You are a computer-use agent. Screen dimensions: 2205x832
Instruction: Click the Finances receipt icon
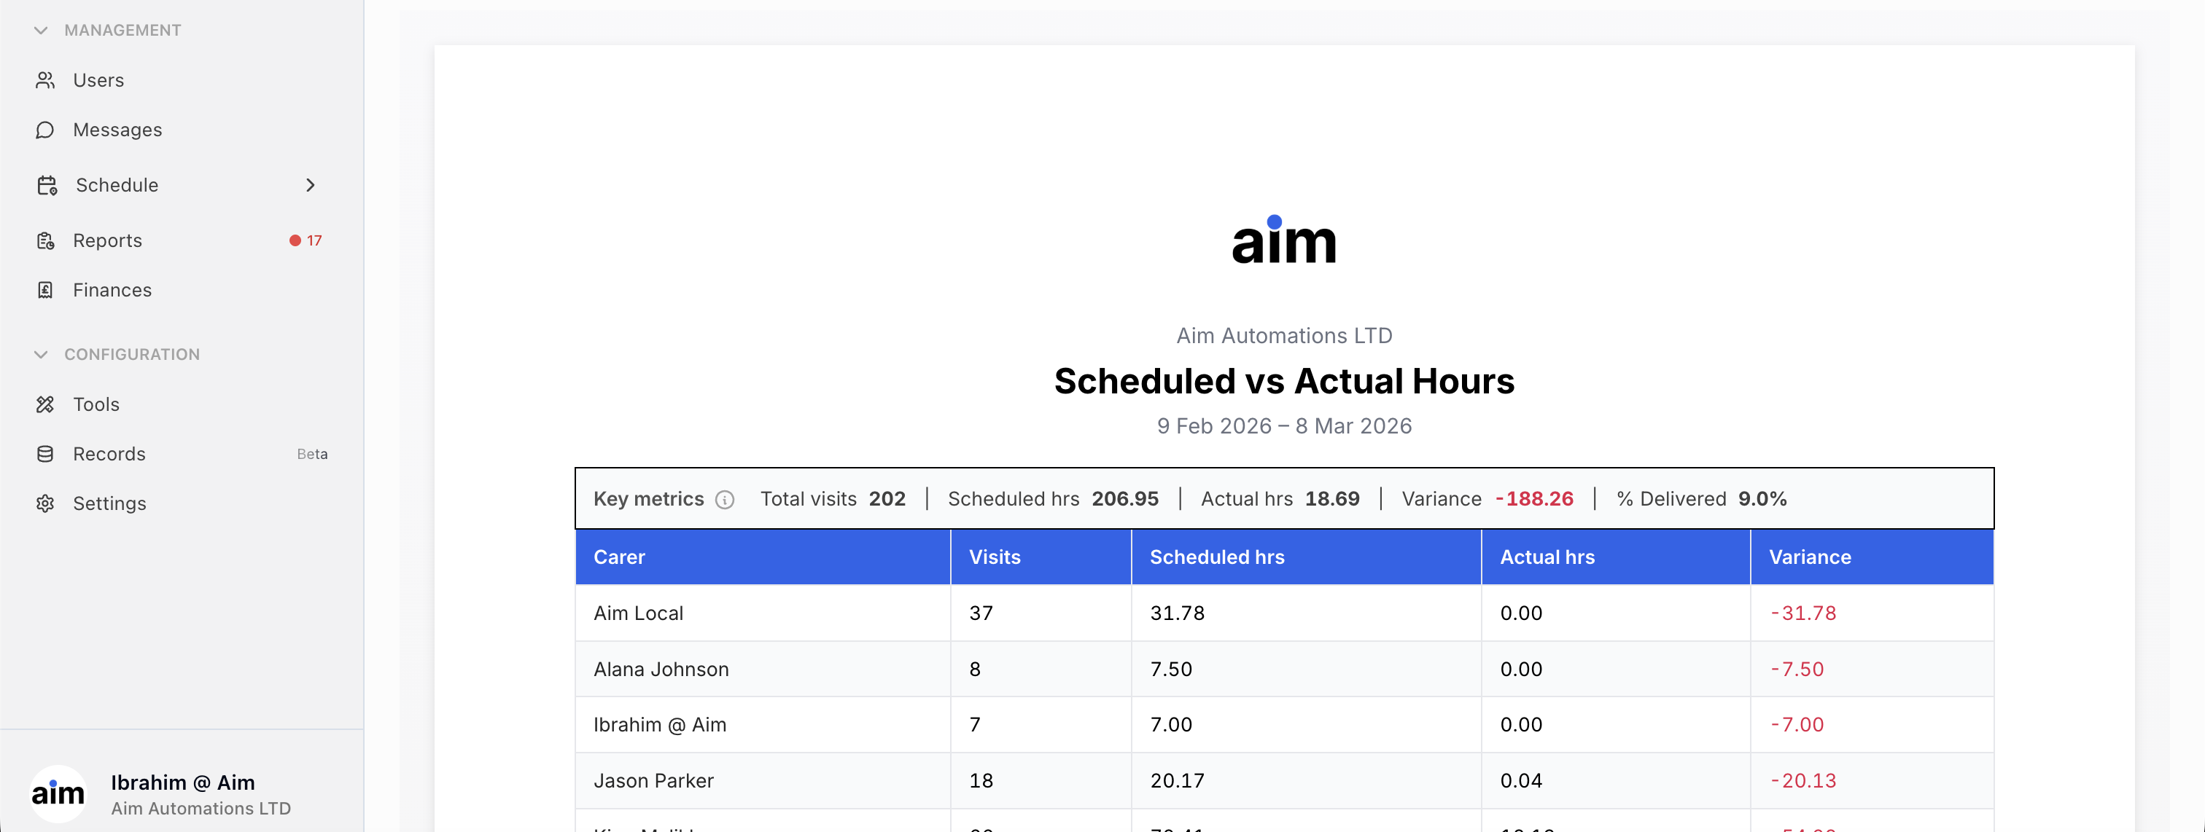(x=45, y=291)
